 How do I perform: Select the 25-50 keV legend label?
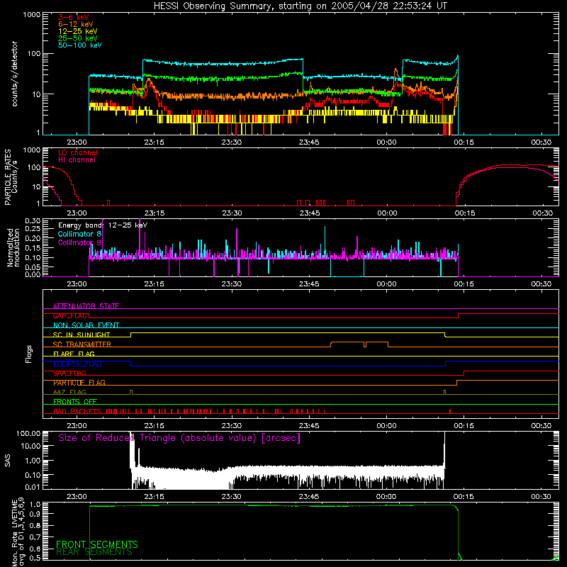[78, 38]
